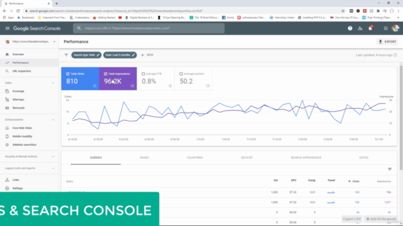Toggle the Total impressions metric card
Image resolution: width=403 pixels, height=226 pixels.
click(x=118, y=78)
